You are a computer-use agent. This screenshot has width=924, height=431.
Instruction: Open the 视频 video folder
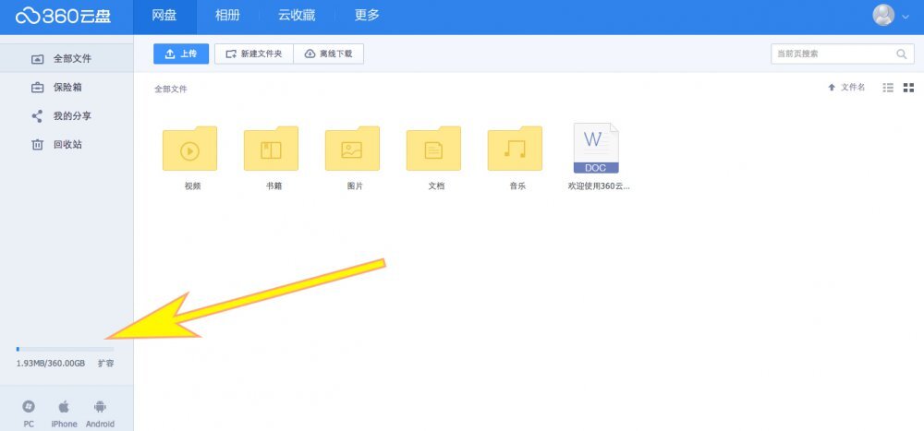[x=189, y=150]
